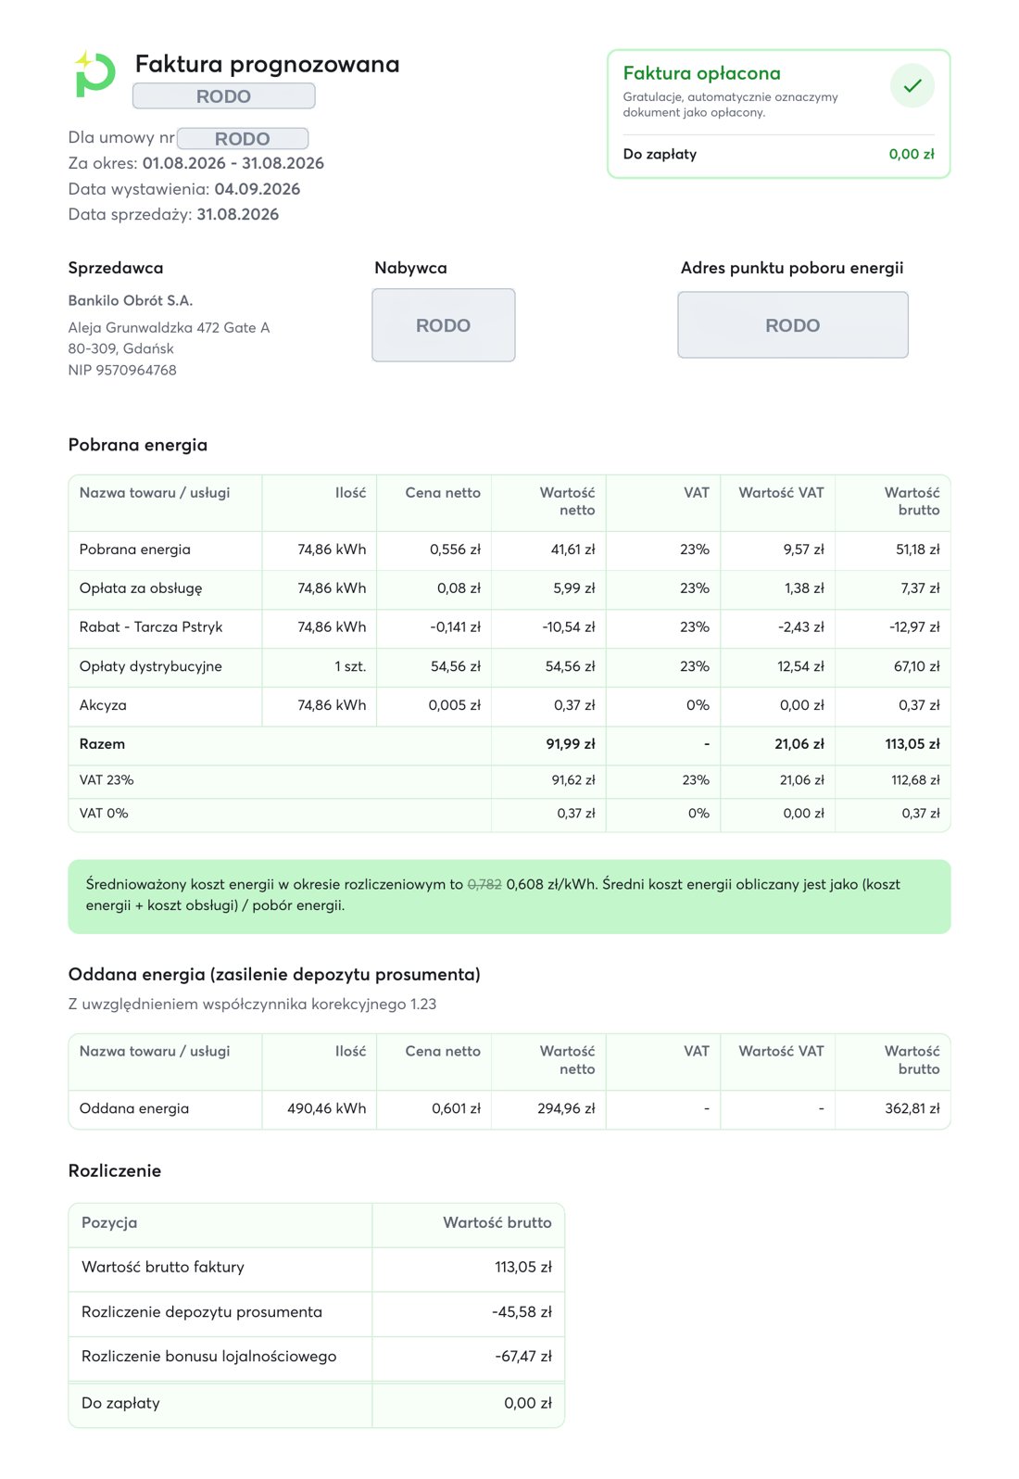Image resolution: width=1019 pixels, height=1479 pixels.
Task: Click the "VAT 23%" summary row label
Action: coord(107,780)
